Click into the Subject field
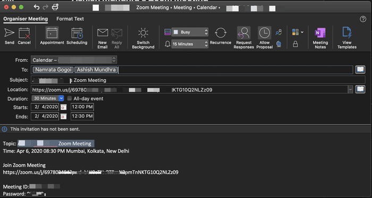The image size is (372, 198). coord(198,80)
